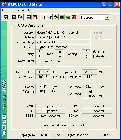This screenshot has height=140, width=121.
Task: Click the floppy disk save icon
Action: point(14,17)
